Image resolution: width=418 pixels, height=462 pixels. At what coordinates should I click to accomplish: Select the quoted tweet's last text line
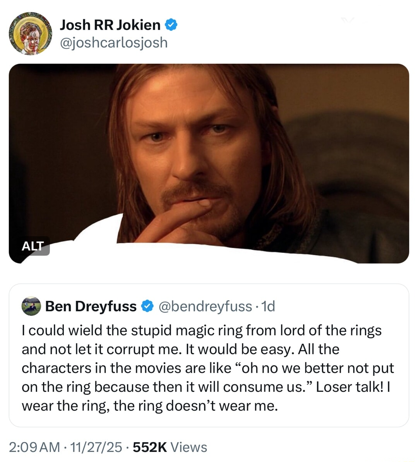pos(150,406)
